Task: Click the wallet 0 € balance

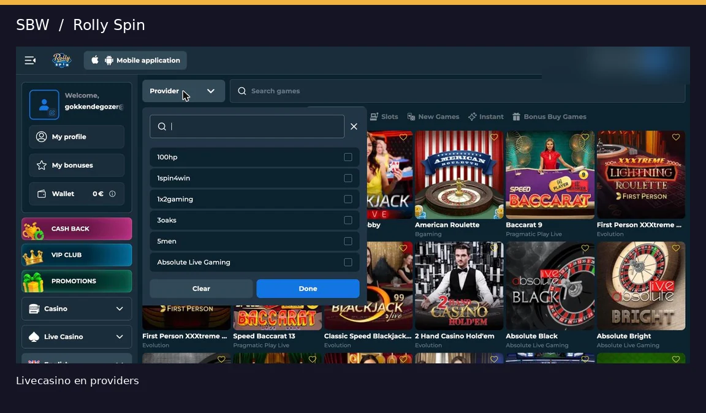Action: [x=98, y=194]
